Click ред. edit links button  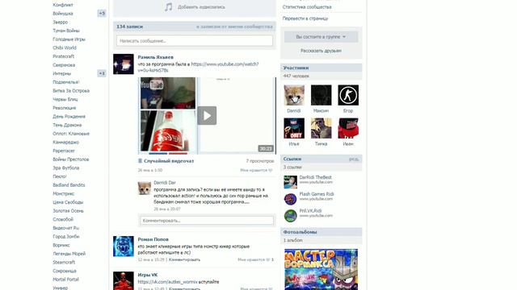tap(354, 159)
